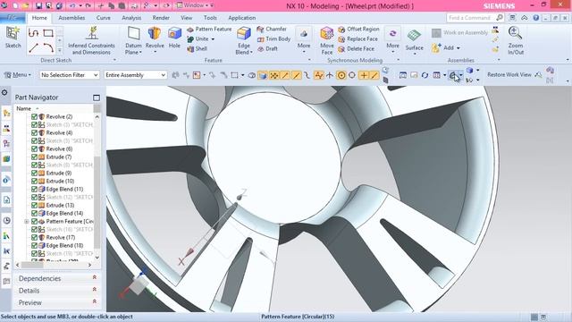Viewport: 572px width, 322px height.
Task: Expand the Details panel
Action: (x=57, y=291)
